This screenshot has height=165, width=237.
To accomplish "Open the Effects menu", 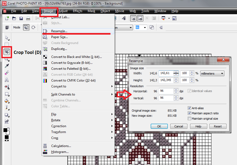I will coord(77,11).
